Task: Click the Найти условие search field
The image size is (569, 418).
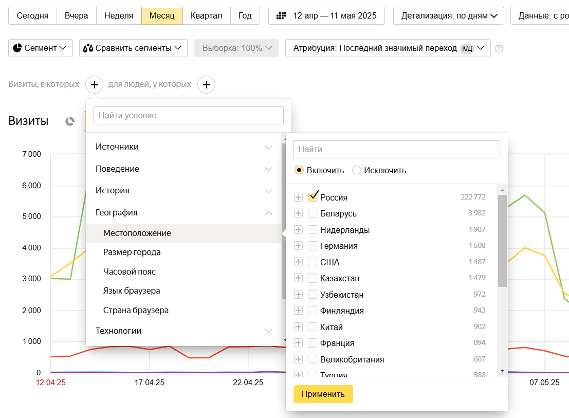Action: pos(188,115)
